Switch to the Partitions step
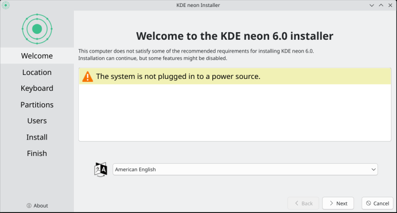This screenshot has height=213, width=397. point(37,105)
